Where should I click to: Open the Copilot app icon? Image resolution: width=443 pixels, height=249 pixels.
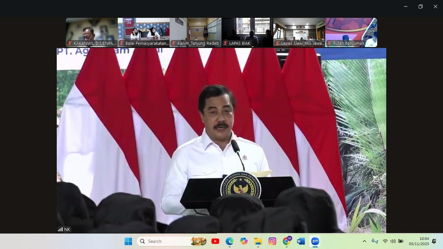(x=244, y=241)
